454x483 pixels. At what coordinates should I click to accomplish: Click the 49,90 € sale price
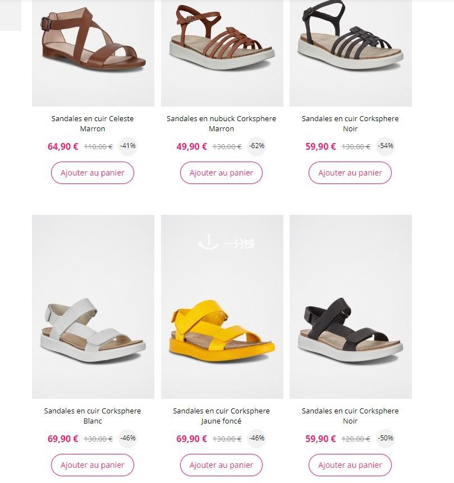pos(191,146)
